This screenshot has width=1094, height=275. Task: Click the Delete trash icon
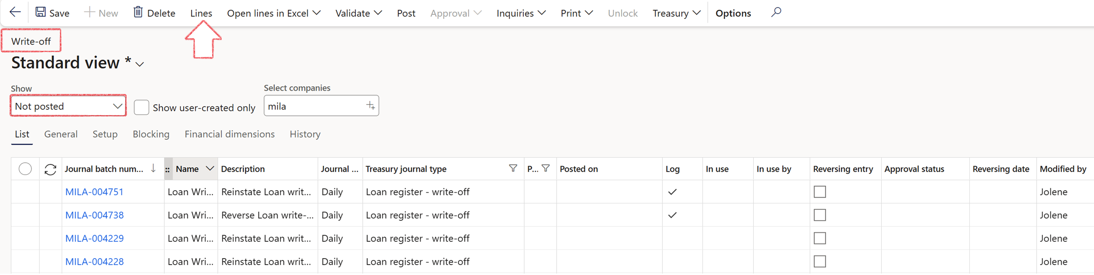[138, 13]
